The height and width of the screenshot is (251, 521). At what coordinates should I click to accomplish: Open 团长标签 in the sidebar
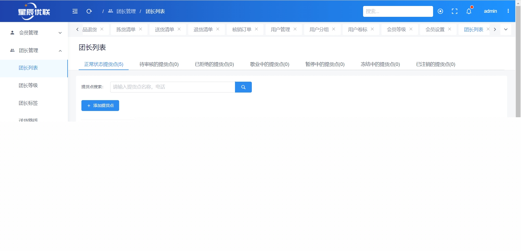pyautogui.click(x=34, y=103)
